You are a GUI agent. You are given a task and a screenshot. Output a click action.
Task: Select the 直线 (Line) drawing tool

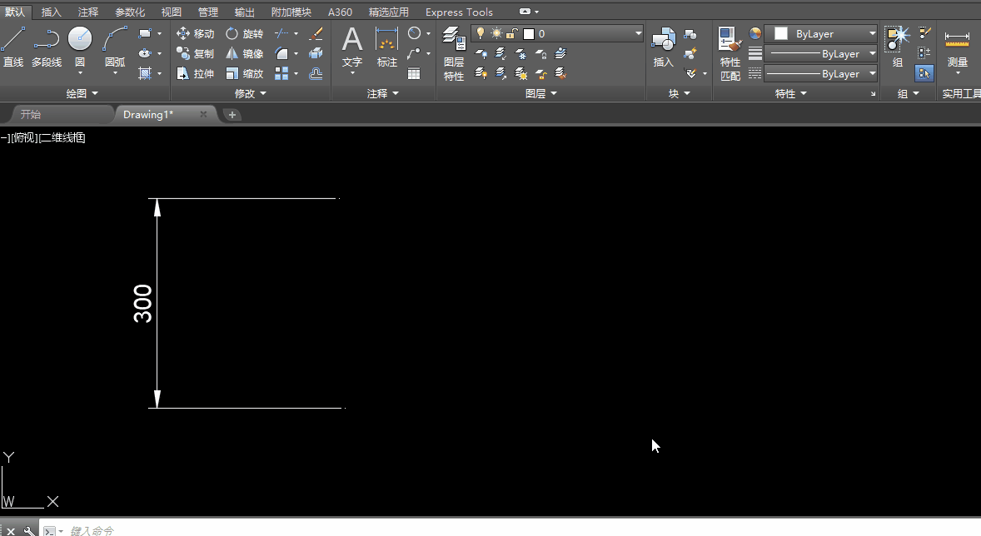point(13,46)
